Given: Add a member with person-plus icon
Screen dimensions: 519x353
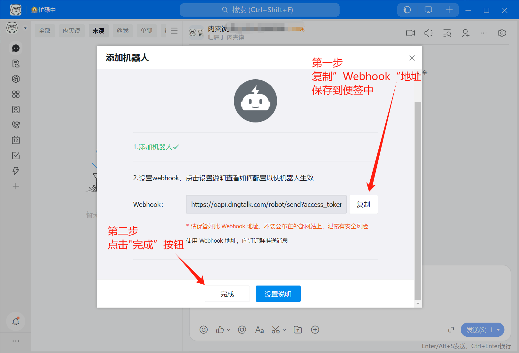Looking at the screenshot, I should tap(465, 33).
